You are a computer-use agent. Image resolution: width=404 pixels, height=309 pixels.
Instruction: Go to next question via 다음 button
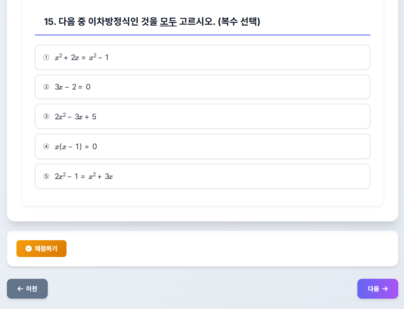(378, 289)
